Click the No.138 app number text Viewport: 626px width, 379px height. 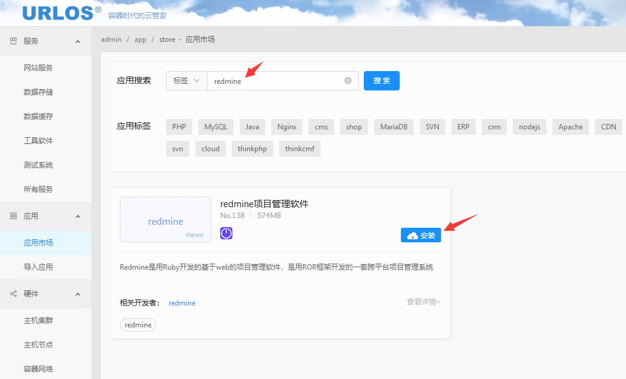(232, 216)
